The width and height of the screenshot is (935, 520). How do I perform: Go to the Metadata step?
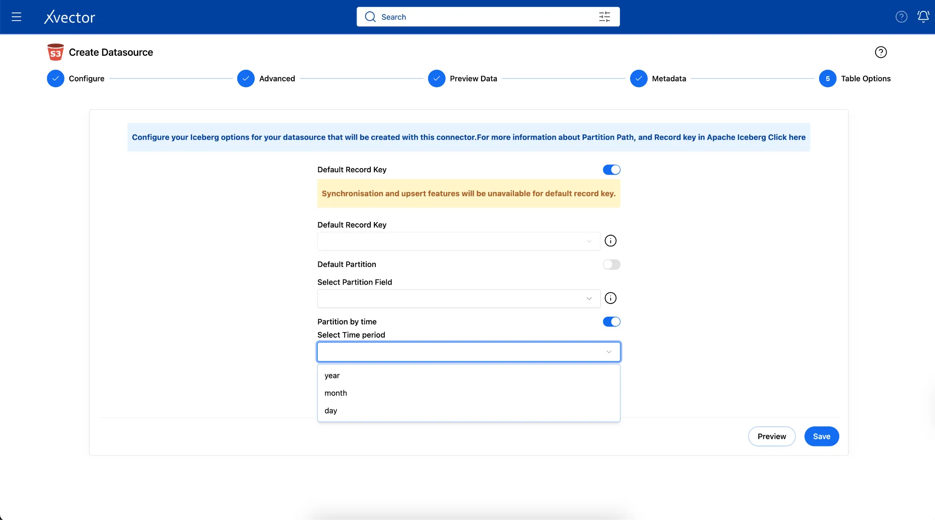point(658,79)
